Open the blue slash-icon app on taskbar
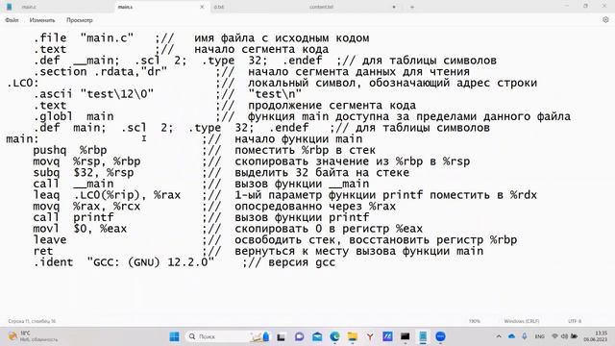Viewport: 615px width, 346px height. 387,336
